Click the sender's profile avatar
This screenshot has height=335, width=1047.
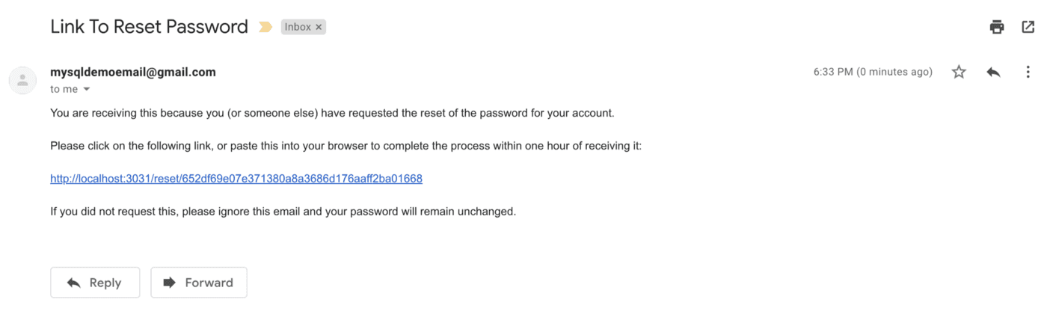pyautogui.click(x=22, y=80)
